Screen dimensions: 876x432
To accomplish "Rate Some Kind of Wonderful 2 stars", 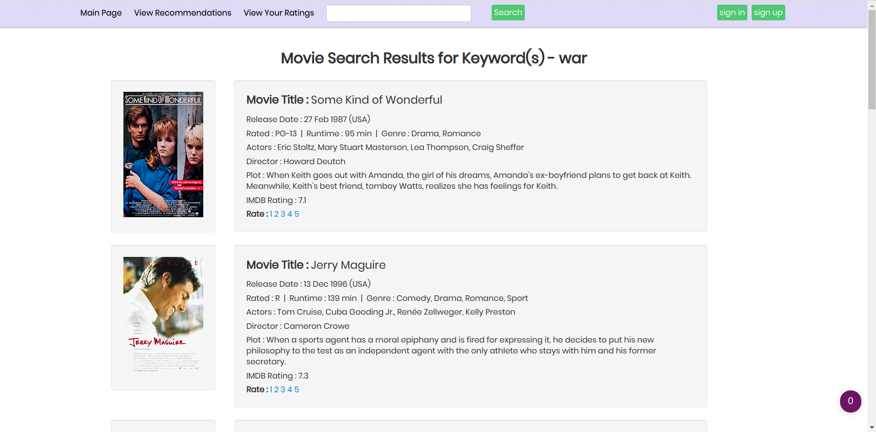I will coord(277,214).
